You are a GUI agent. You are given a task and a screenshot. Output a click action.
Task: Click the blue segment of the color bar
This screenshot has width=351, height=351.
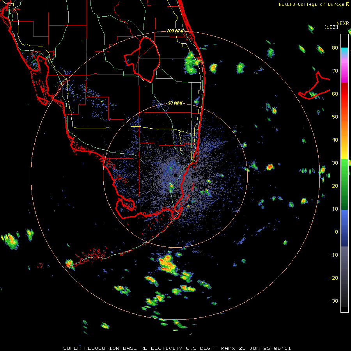coord(344,228)
